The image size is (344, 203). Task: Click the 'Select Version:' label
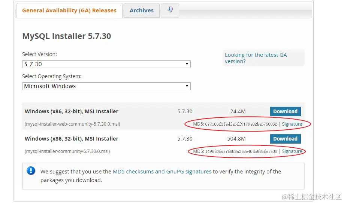39,54
